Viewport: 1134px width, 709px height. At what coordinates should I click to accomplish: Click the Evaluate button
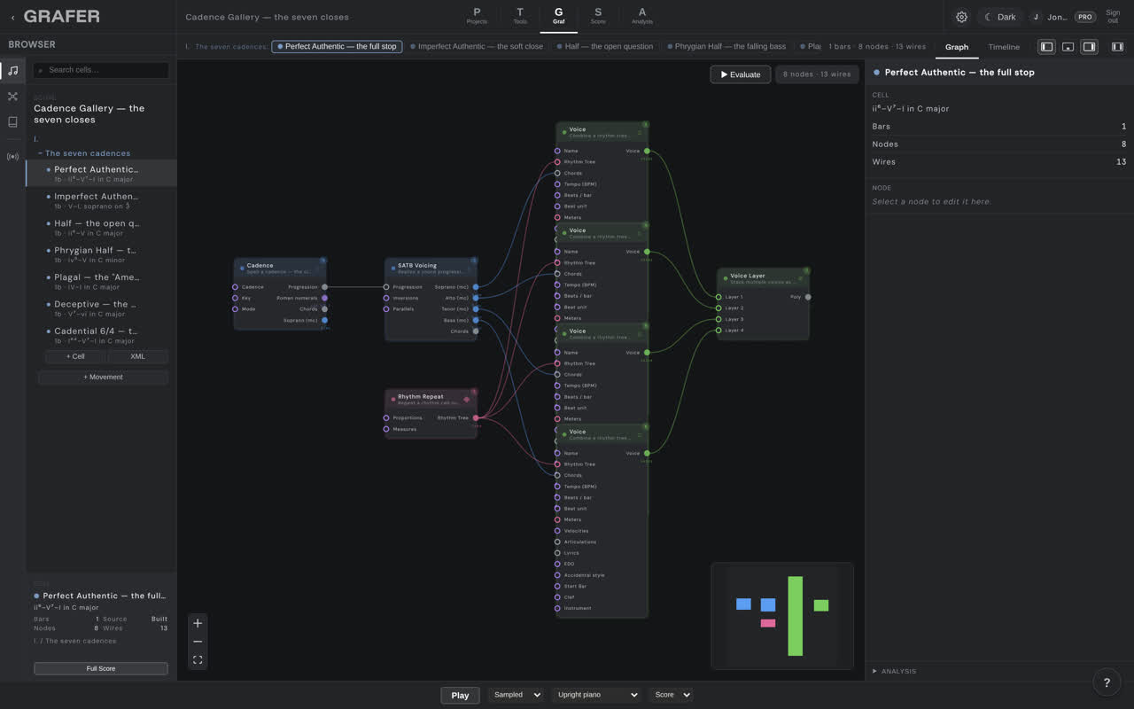[x=740, y=74]
